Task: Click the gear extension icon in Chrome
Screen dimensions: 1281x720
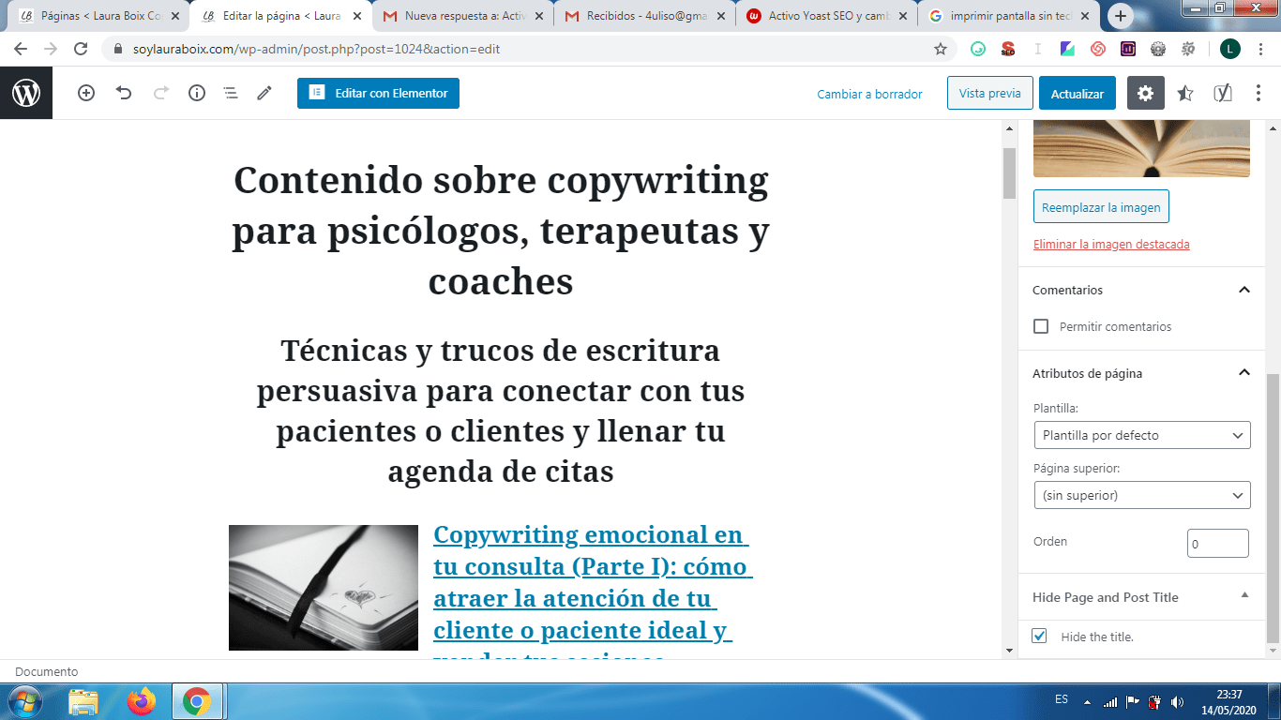Action: pyautogui.click(x=1158, y=49)
